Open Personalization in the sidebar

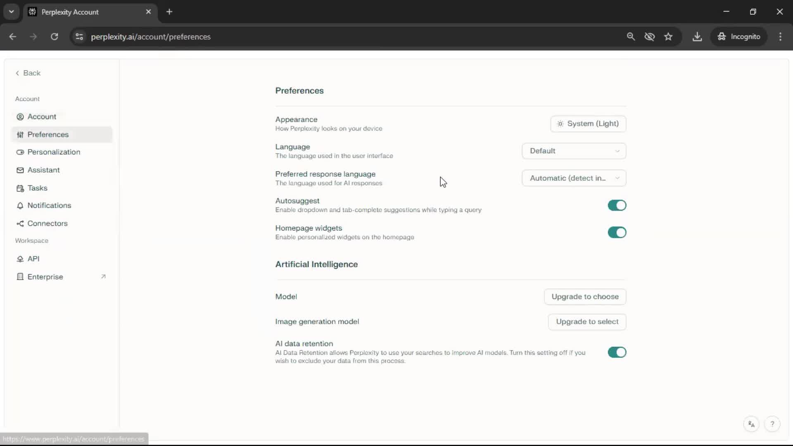tap(54, 152)
